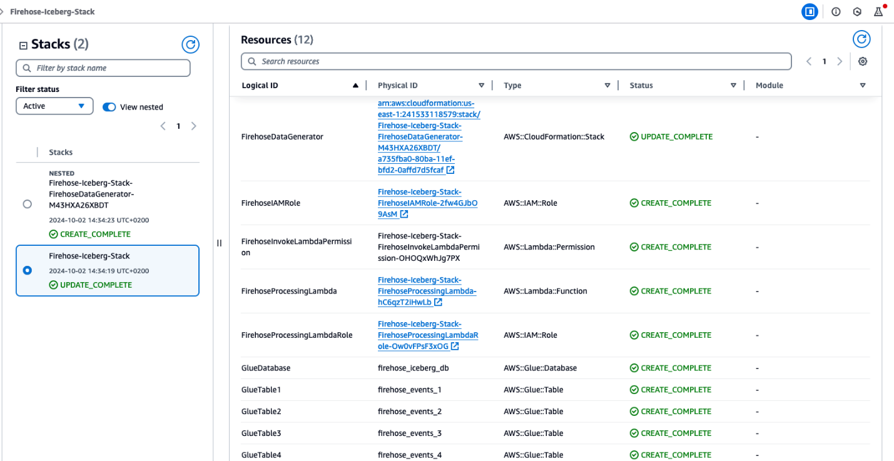Click page number 1 in Stacks pagination
This screenshot has width=894, height=461.
[x=178, y=126]
